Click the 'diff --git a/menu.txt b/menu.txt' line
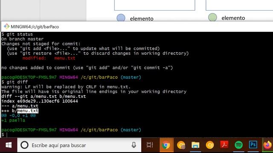Screen dimensions: 273x153 point(44,96)
